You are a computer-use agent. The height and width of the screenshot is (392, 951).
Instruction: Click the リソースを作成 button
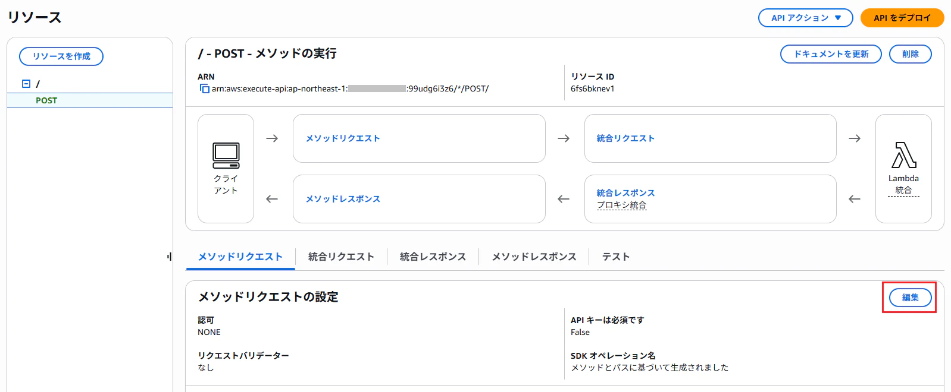tap(61, 56)
